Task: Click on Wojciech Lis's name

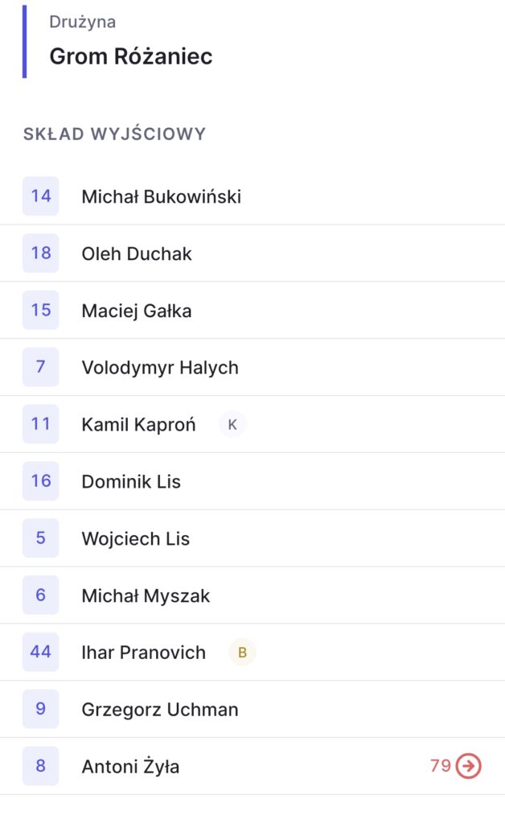Action: click(136, 539)
